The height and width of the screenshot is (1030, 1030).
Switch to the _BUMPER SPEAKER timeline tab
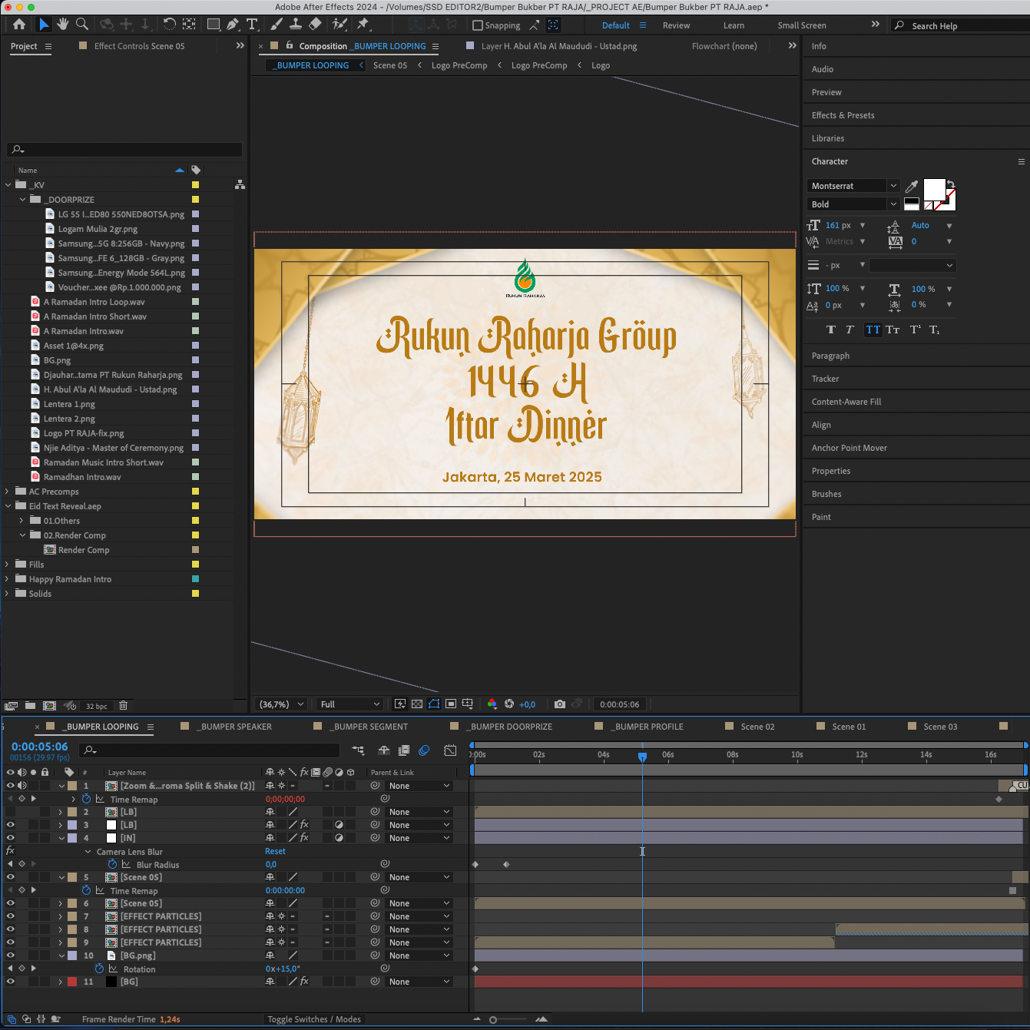point(237,727)
